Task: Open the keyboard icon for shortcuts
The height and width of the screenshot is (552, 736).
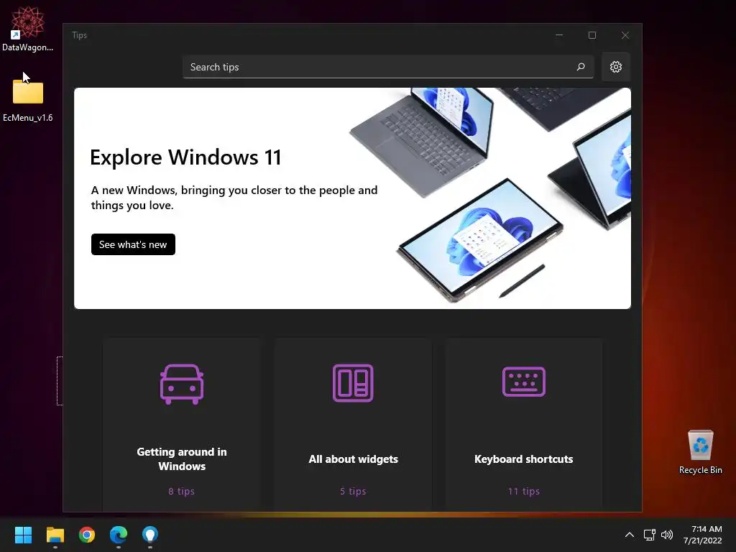Action: click(523, 382)
